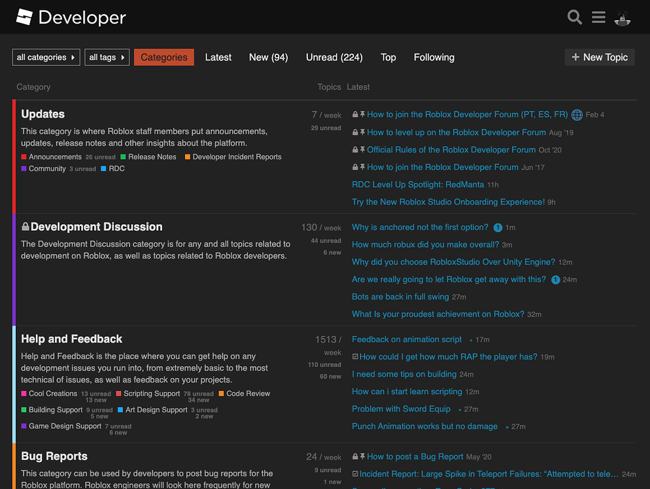Open the Updates category
This screenshot has height=489, width=650.
point(43,114)
